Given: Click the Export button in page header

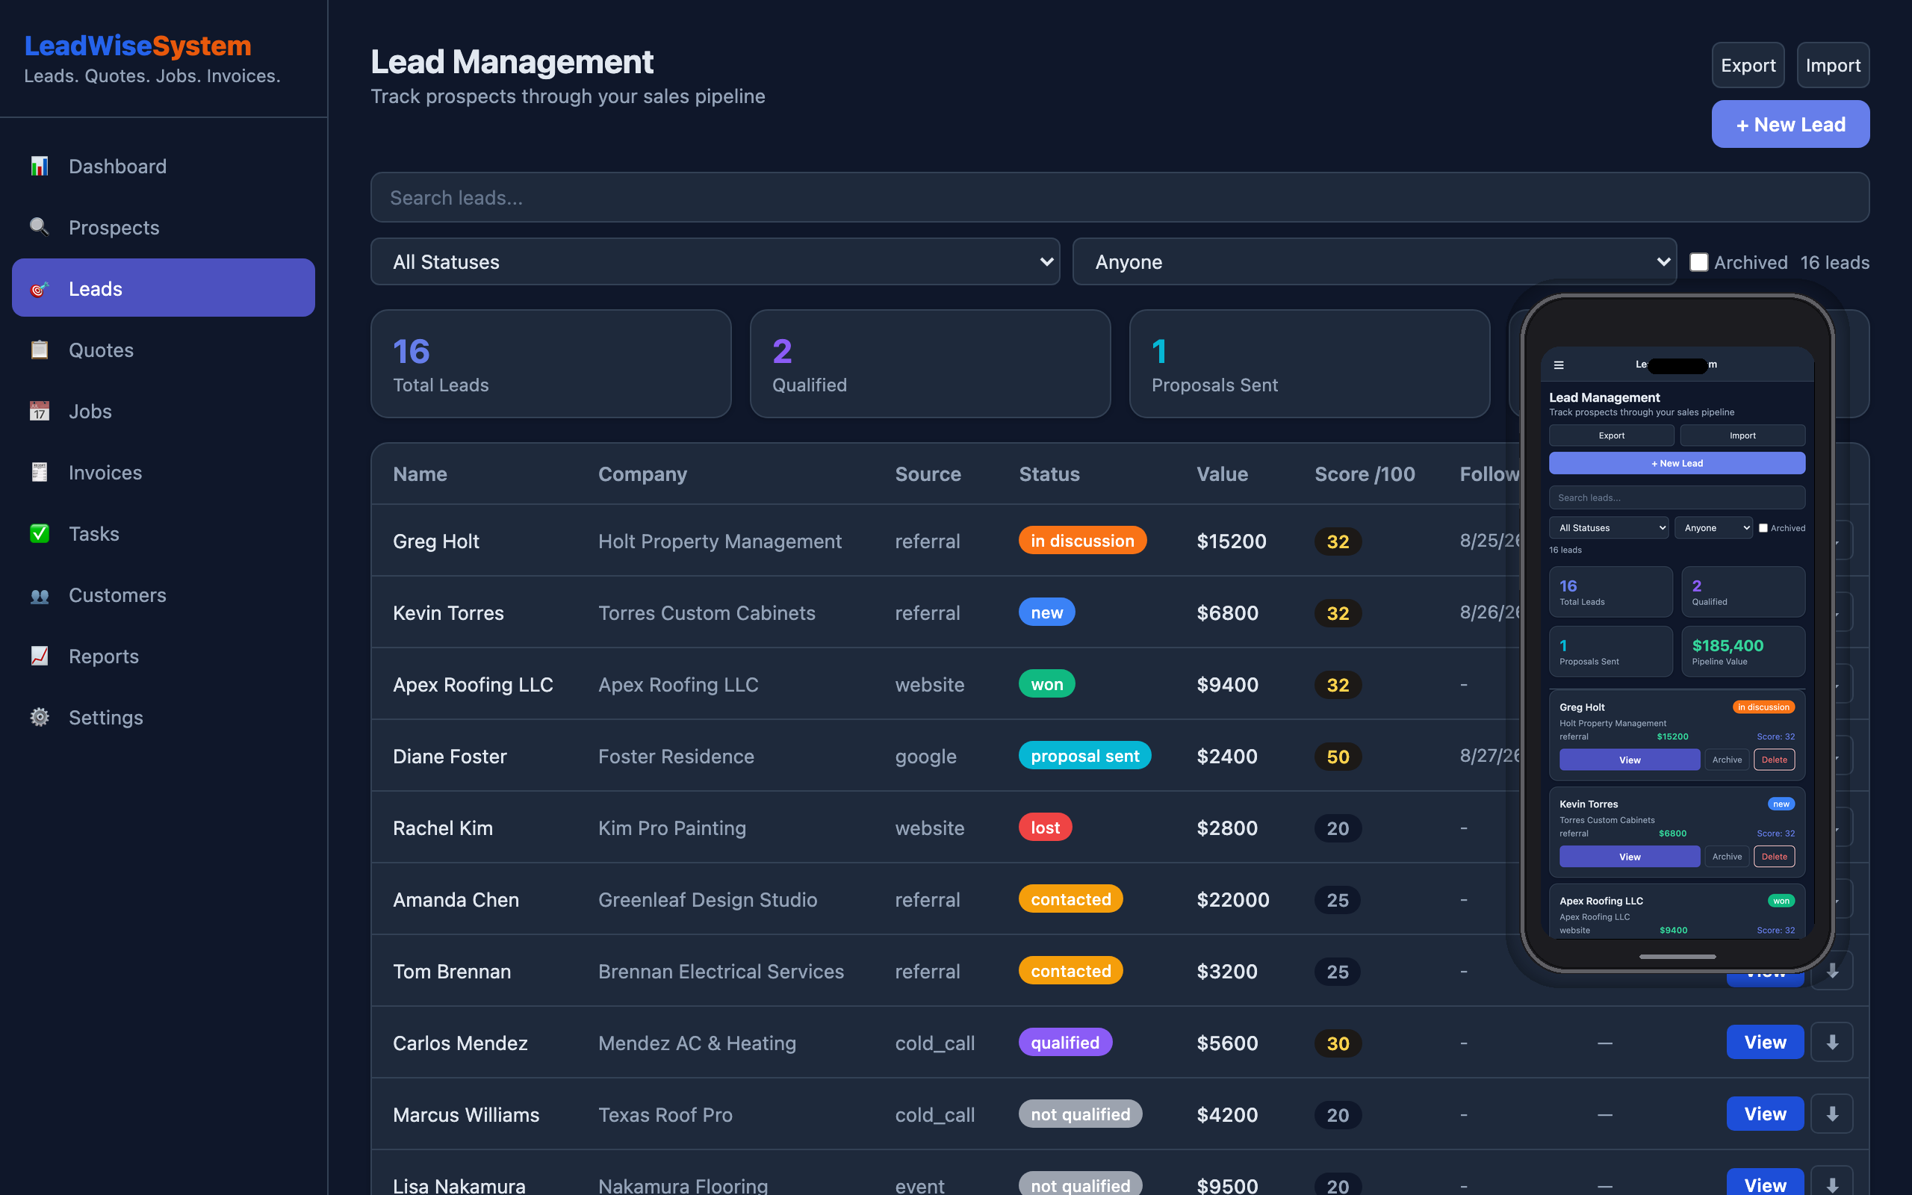Looking at the screenshot, I should [x=1748, y=65].
